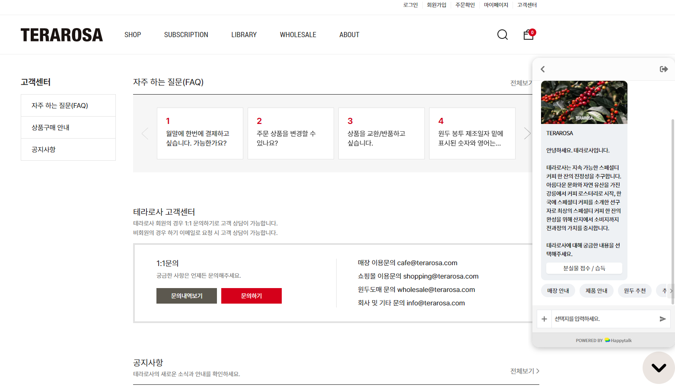Viewport: 675px width, 390px height.
Task: Collapse chat with round chevron button
Action: (x=659, y=368)
